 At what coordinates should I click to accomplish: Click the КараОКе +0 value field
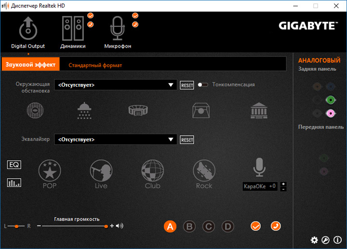point(260,186)
